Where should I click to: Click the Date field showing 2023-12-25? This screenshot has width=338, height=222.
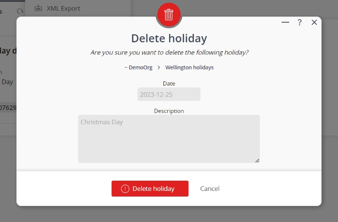click(x=169, y=94)
